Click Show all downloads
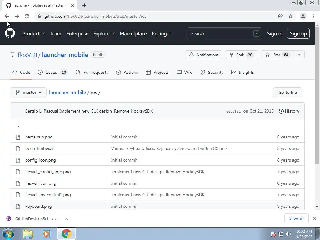The image size is (320, 240). click(296, 218)
